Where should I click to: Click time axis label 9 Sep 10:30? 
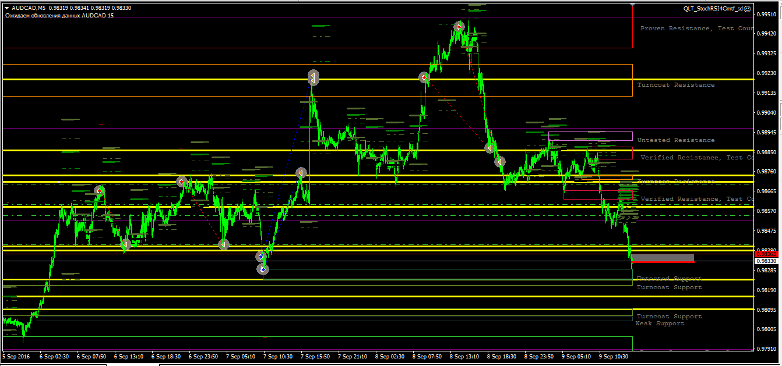[614, 356]
